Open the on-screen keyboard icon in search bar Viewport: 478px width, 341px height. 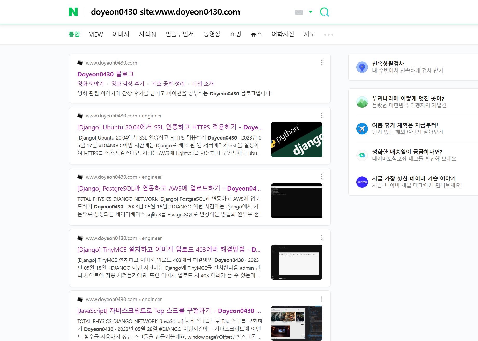click(299, 12)
